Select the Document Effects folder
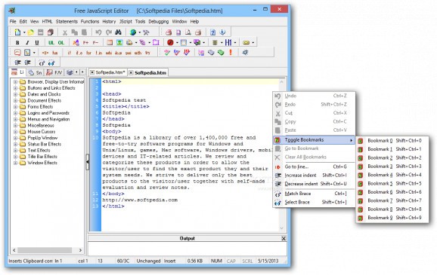 (45, 100)
